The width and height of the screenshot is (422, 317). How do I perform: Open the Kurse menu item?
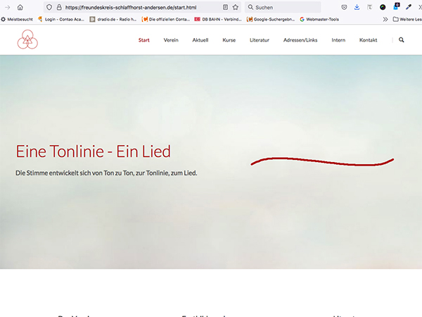pyautogui.click(x=229, y=40)
